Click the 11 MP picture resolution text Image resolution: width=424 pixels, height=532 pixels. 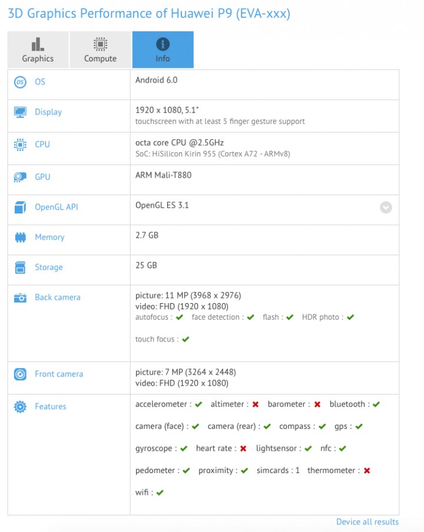click(x=188, y=295)
